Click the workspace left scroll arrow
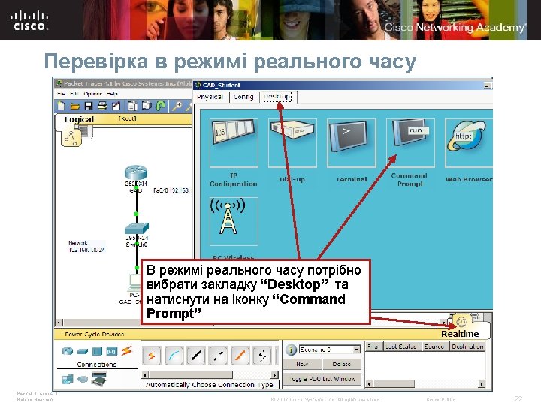This screenshot has height=405, width=541. click(59, 322)
